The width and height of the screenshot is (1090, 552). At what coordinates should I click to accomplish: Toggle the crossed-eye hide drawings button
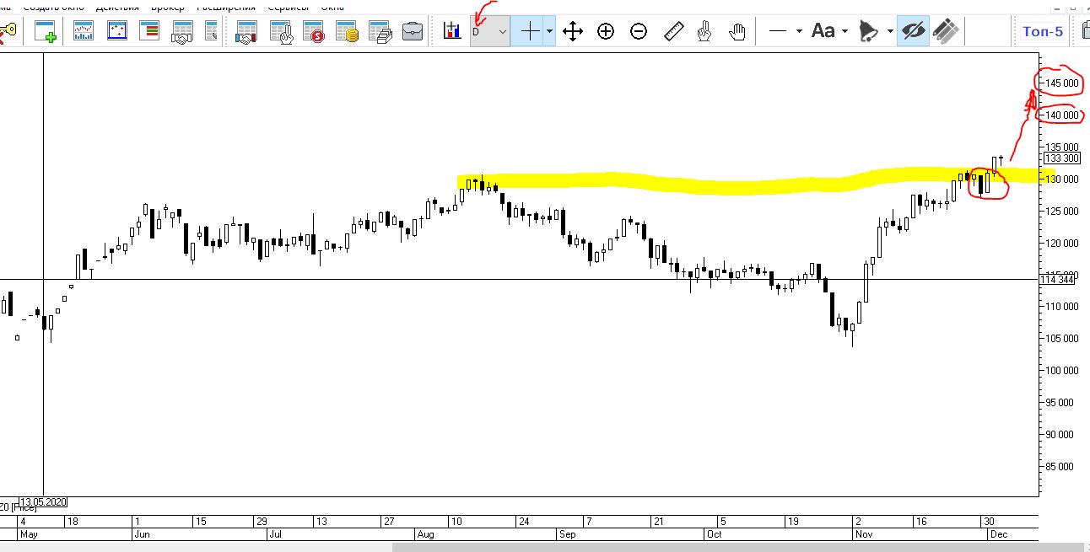pos(914,32)
